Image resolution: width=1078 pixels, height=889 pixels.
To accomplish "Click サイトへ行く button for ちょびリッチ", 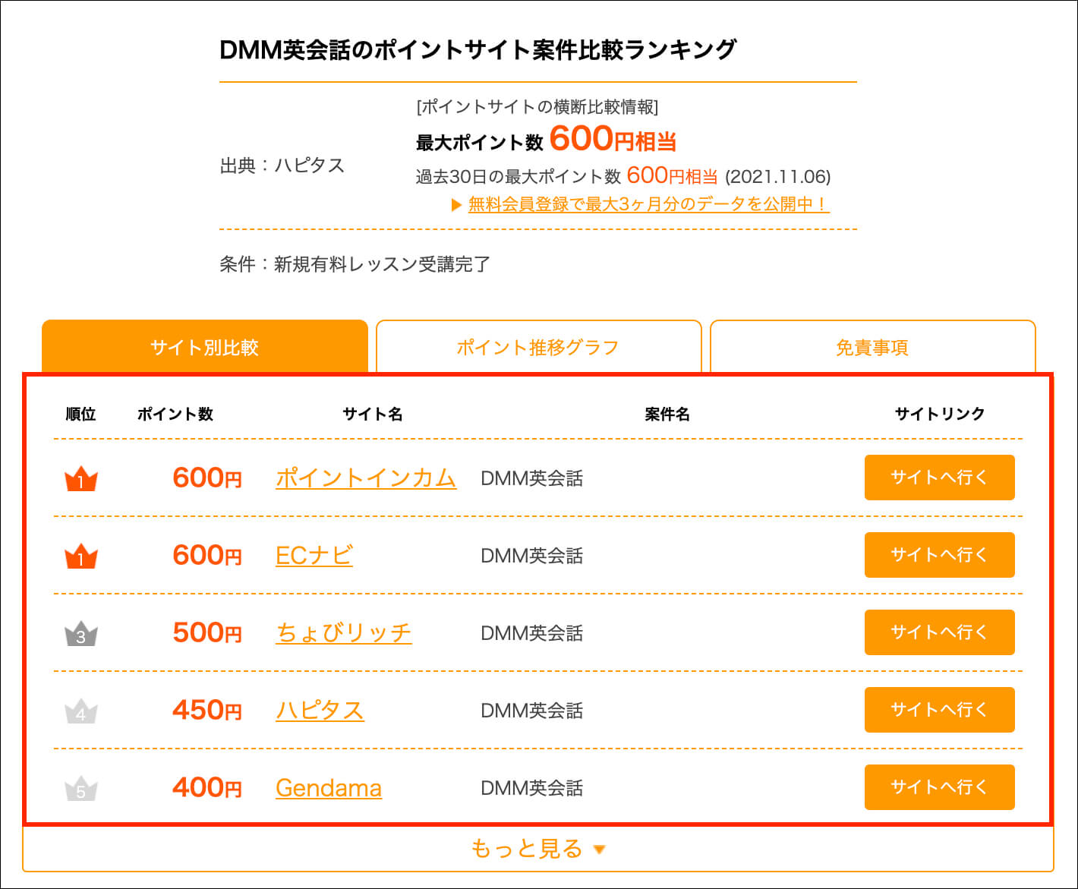I will (939, 632).
